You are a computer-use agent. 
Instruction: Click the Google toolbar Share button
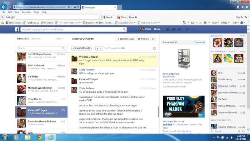[122, 17]
